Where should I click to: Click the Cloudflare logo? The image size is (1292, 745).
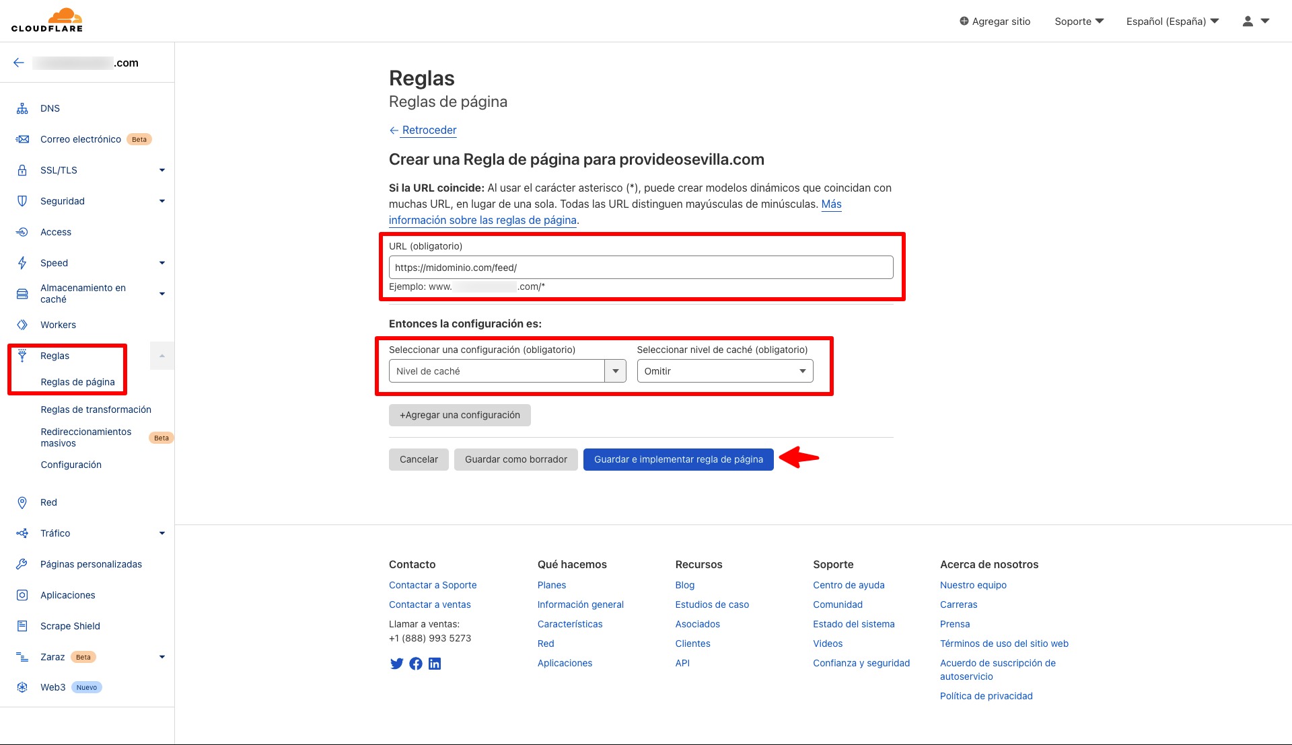coord(47,20)
